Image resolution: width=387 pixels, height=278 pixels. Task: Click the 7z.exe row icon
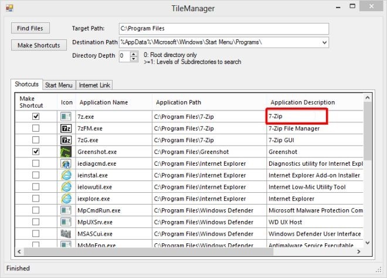point(66,116)
